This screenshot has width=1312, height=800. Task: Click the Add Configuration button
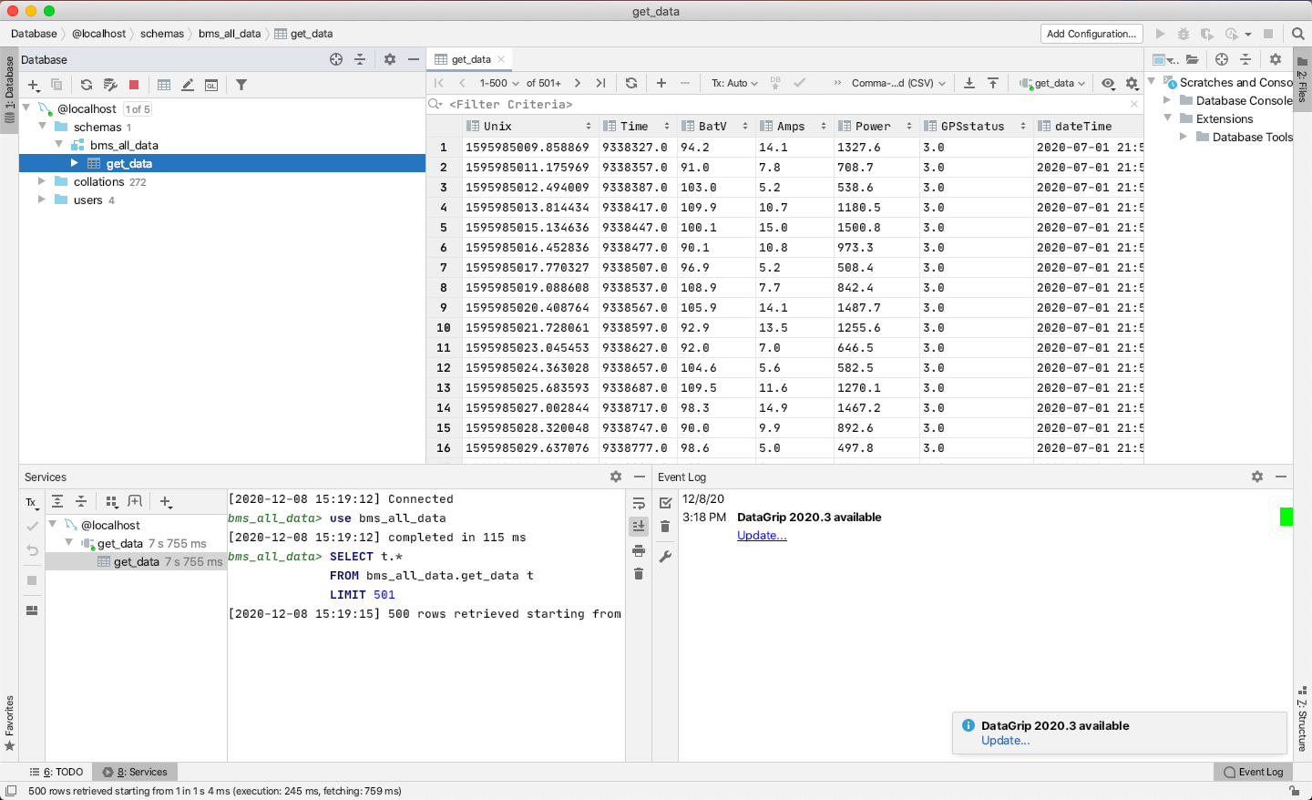[1092, 34]
